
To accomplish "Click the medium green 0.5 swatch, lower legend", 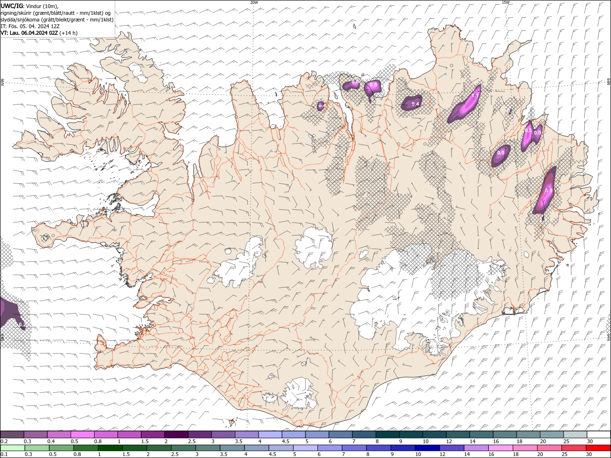I will pyautogui.click(x=61, y=448).
